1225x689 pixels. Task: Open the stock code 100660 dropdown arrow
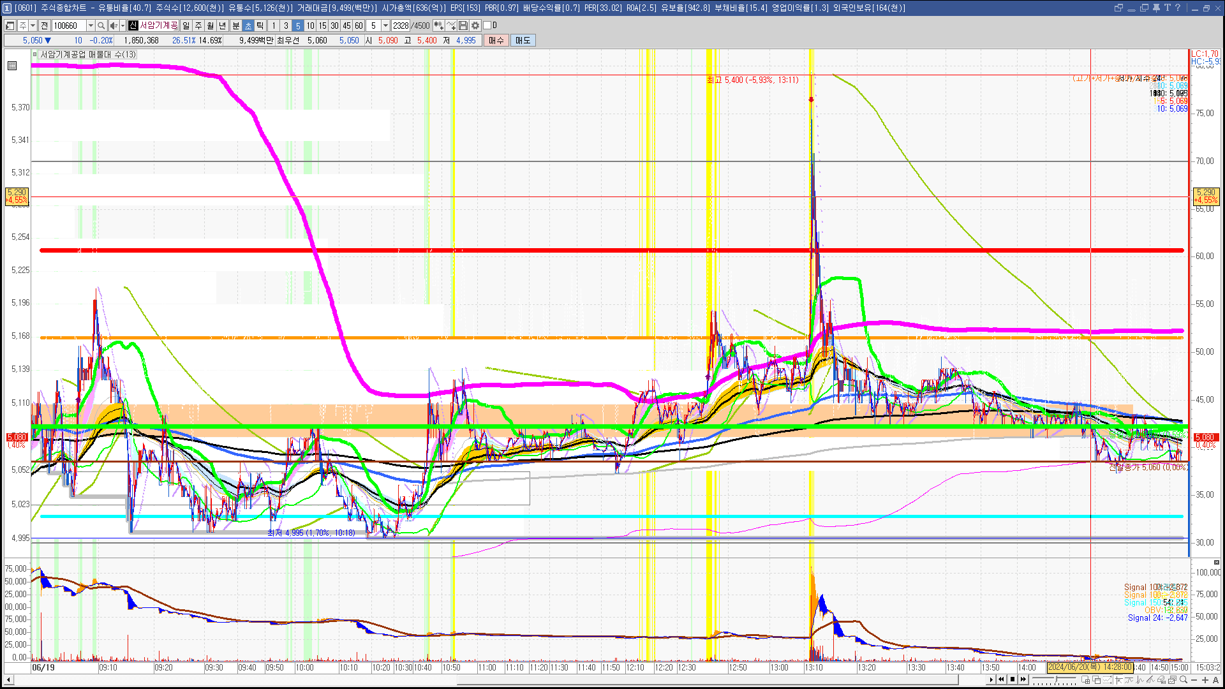tap(91, 26)
